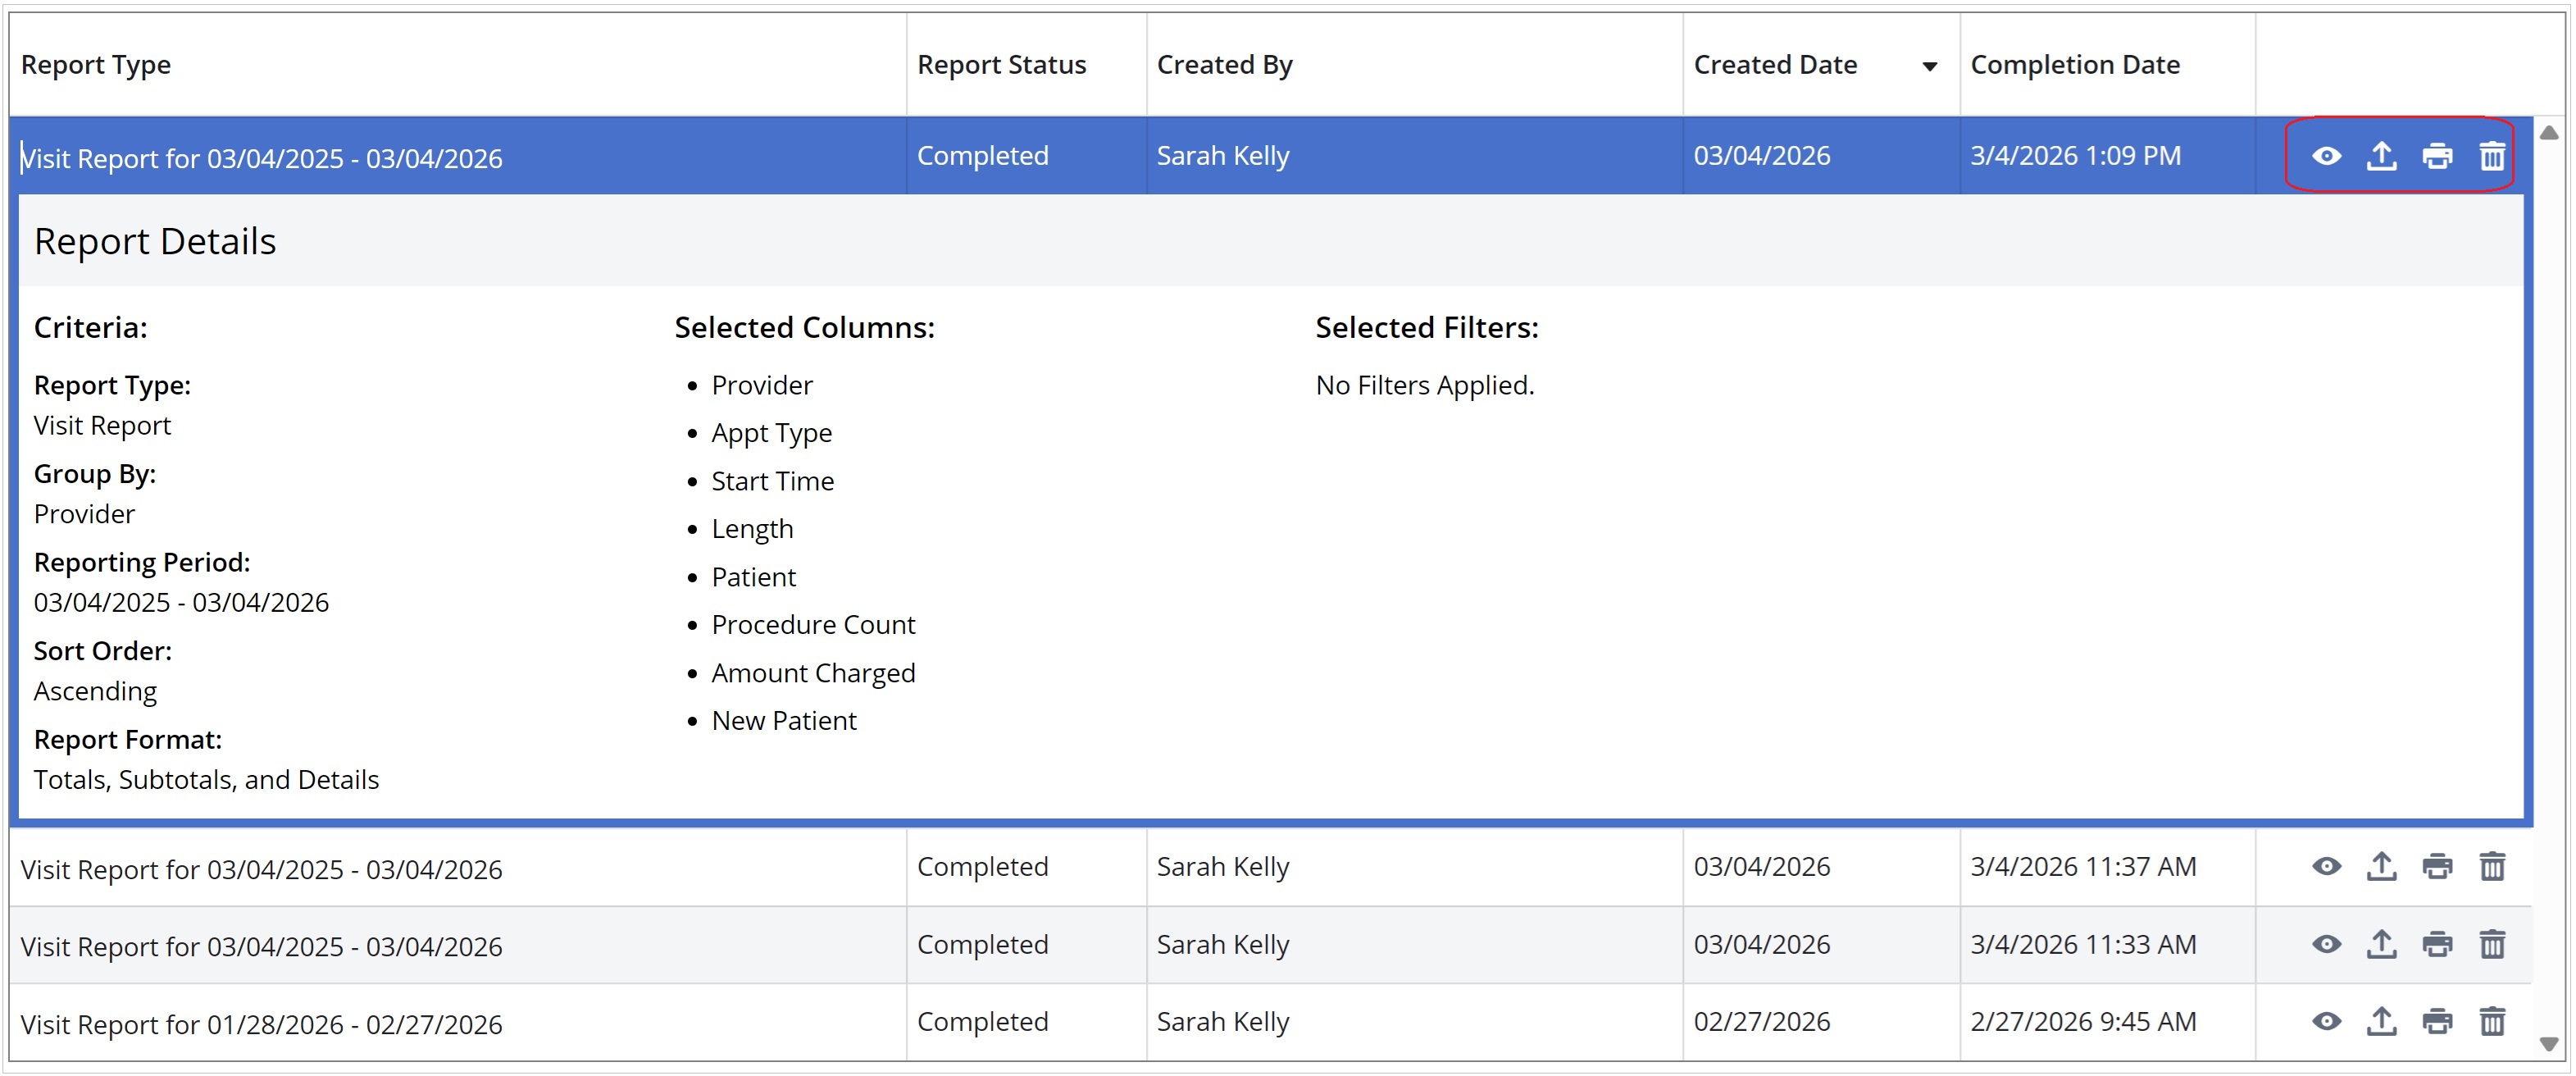Expand the Visit Report 01/28/2026 - 02/27/2026 row
2576x1076 pixels.
click(260, 1024)
